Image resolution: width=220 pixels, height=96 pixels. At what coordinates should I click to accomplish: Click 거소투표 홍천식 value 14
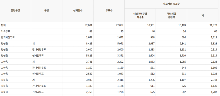[184, 31]
